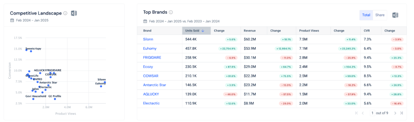Switch to the Total view tab
The height and width of the screenshot is (122, 414).
point(366,15)
